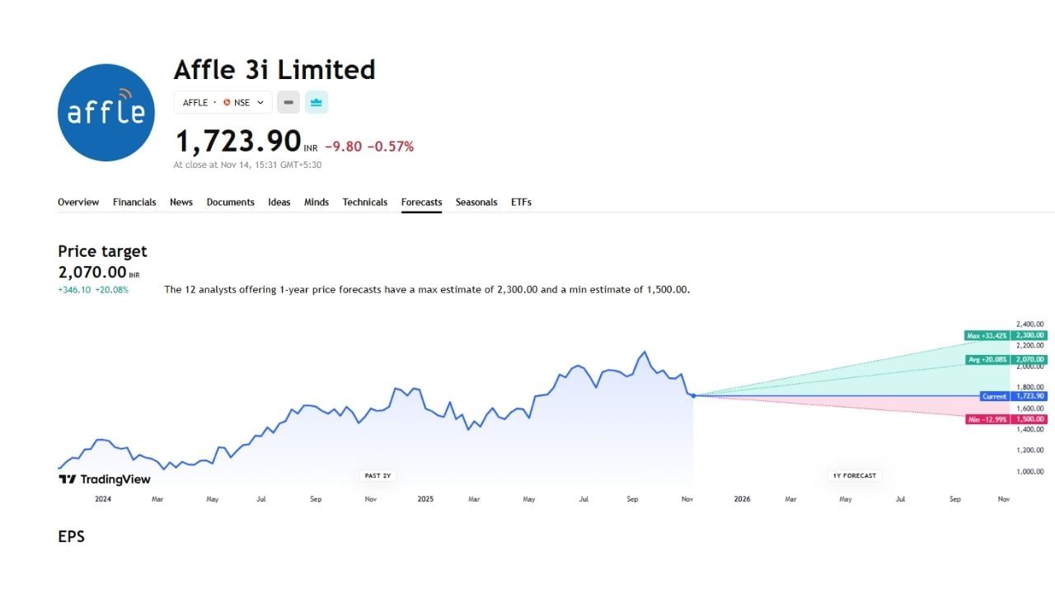Switch to the Financials tab
Viewport: 1055px width, 593px height.
(134, 202)
